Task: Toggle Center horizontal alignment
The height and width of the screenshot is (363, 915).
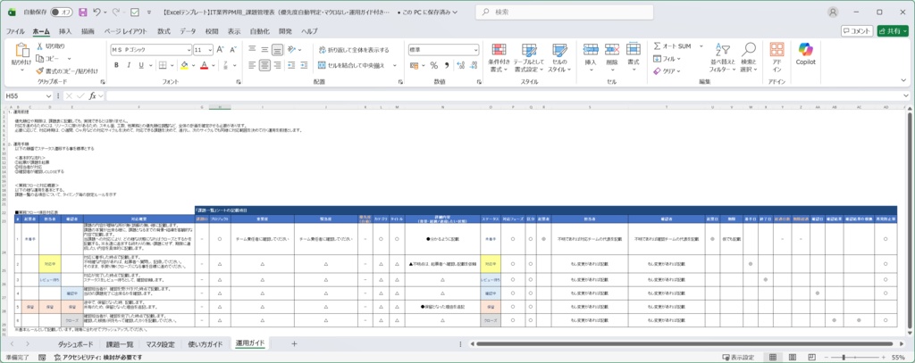Action: click(x=264, y=65)
